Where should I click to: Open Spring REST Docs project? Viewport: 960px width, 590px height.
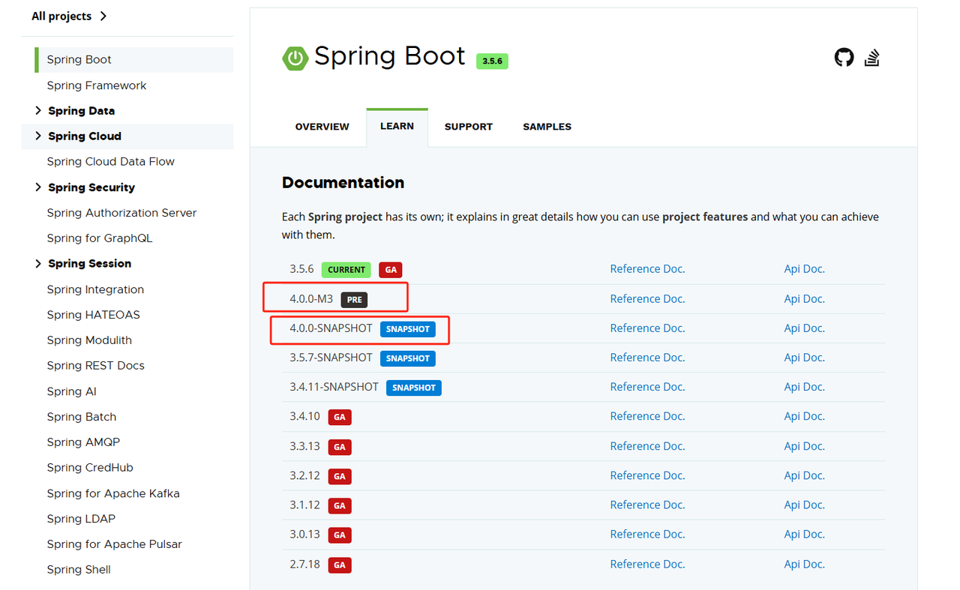pos(95,366)
